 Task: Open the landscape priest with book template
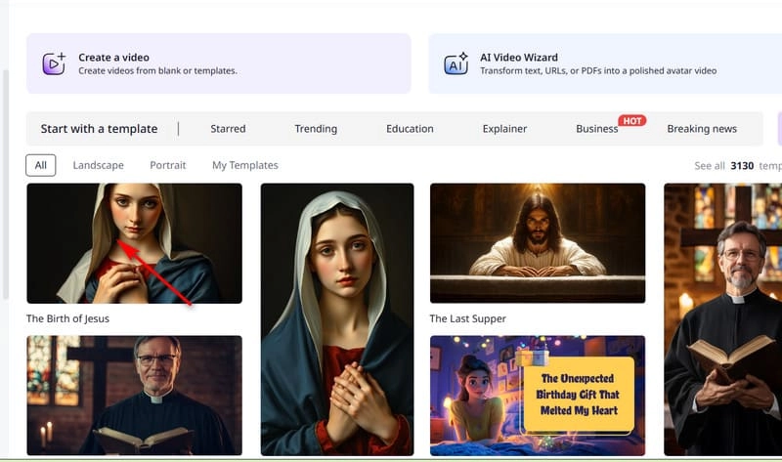(135, 396)
